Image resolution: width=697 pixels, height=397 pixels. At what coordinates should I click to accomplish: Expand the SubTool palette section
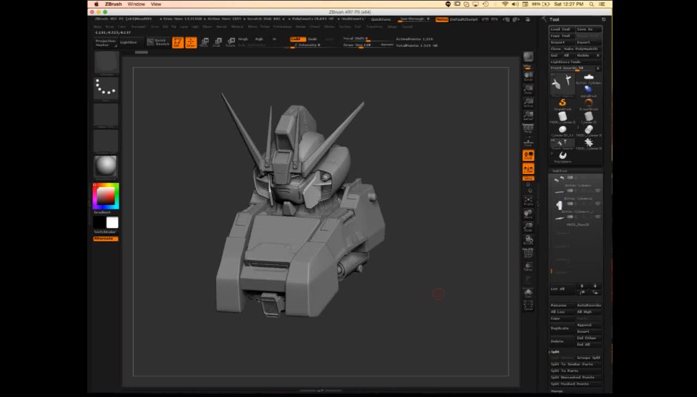560,171
